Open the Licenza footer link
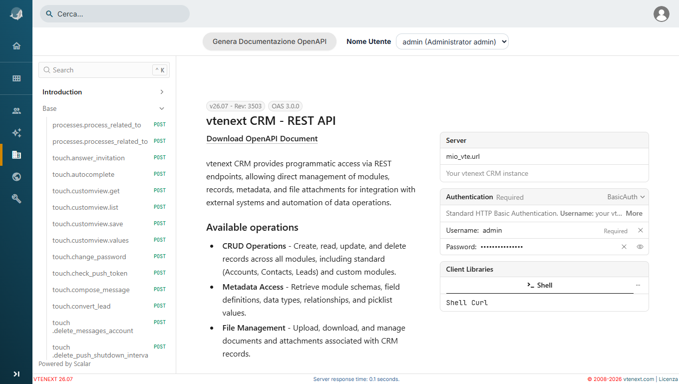 (669, 379)
